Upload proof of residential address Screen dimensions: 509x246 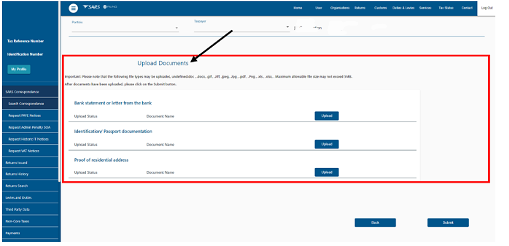[326, 172]
